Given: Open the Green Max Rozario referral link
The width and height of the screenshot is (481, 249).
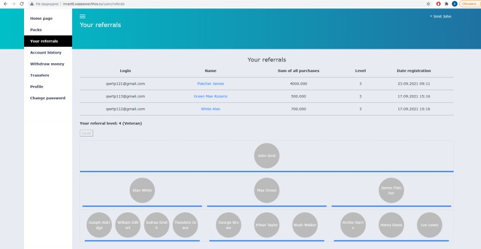Looking at the screenshot, I should pos(210,96).
